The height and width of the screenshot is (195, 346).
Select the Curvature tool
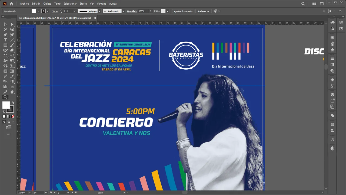tap(12, 35)
